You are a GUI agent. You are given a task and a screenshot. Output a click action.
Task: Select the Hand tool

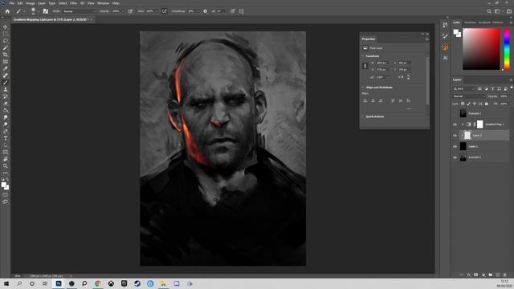[x=6, y=159]
